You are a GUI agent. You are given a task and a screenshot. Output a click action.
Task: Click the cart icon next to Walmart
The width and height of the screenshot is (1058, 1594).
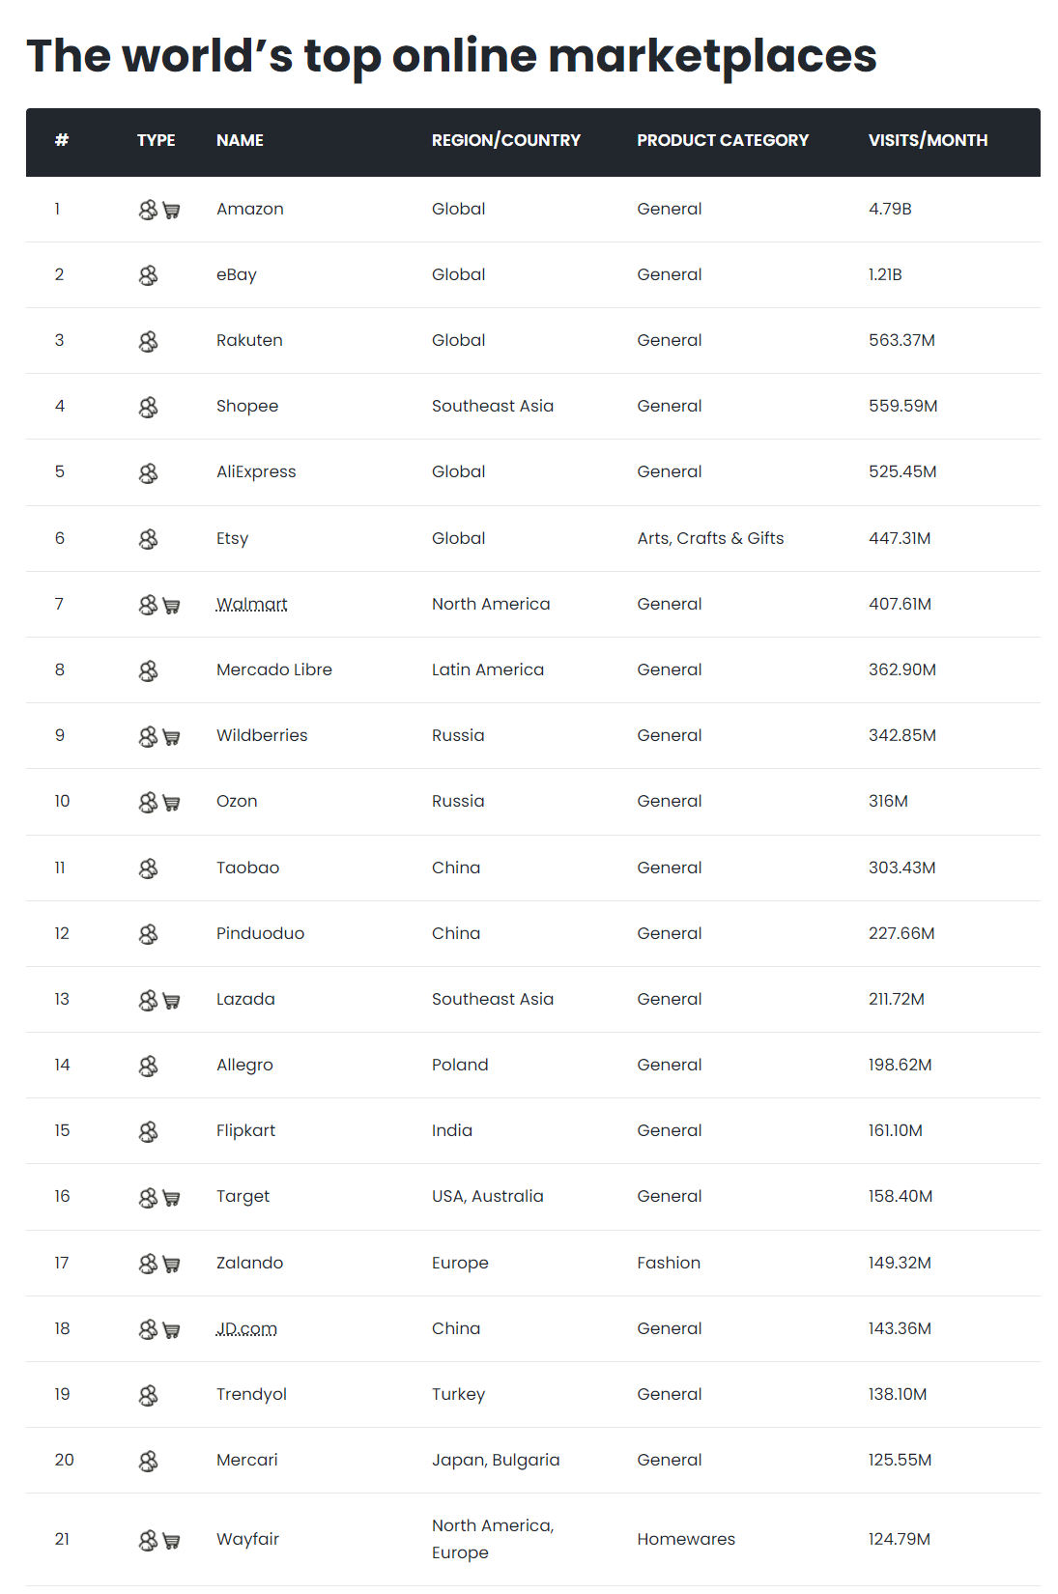tap(171, 606)
